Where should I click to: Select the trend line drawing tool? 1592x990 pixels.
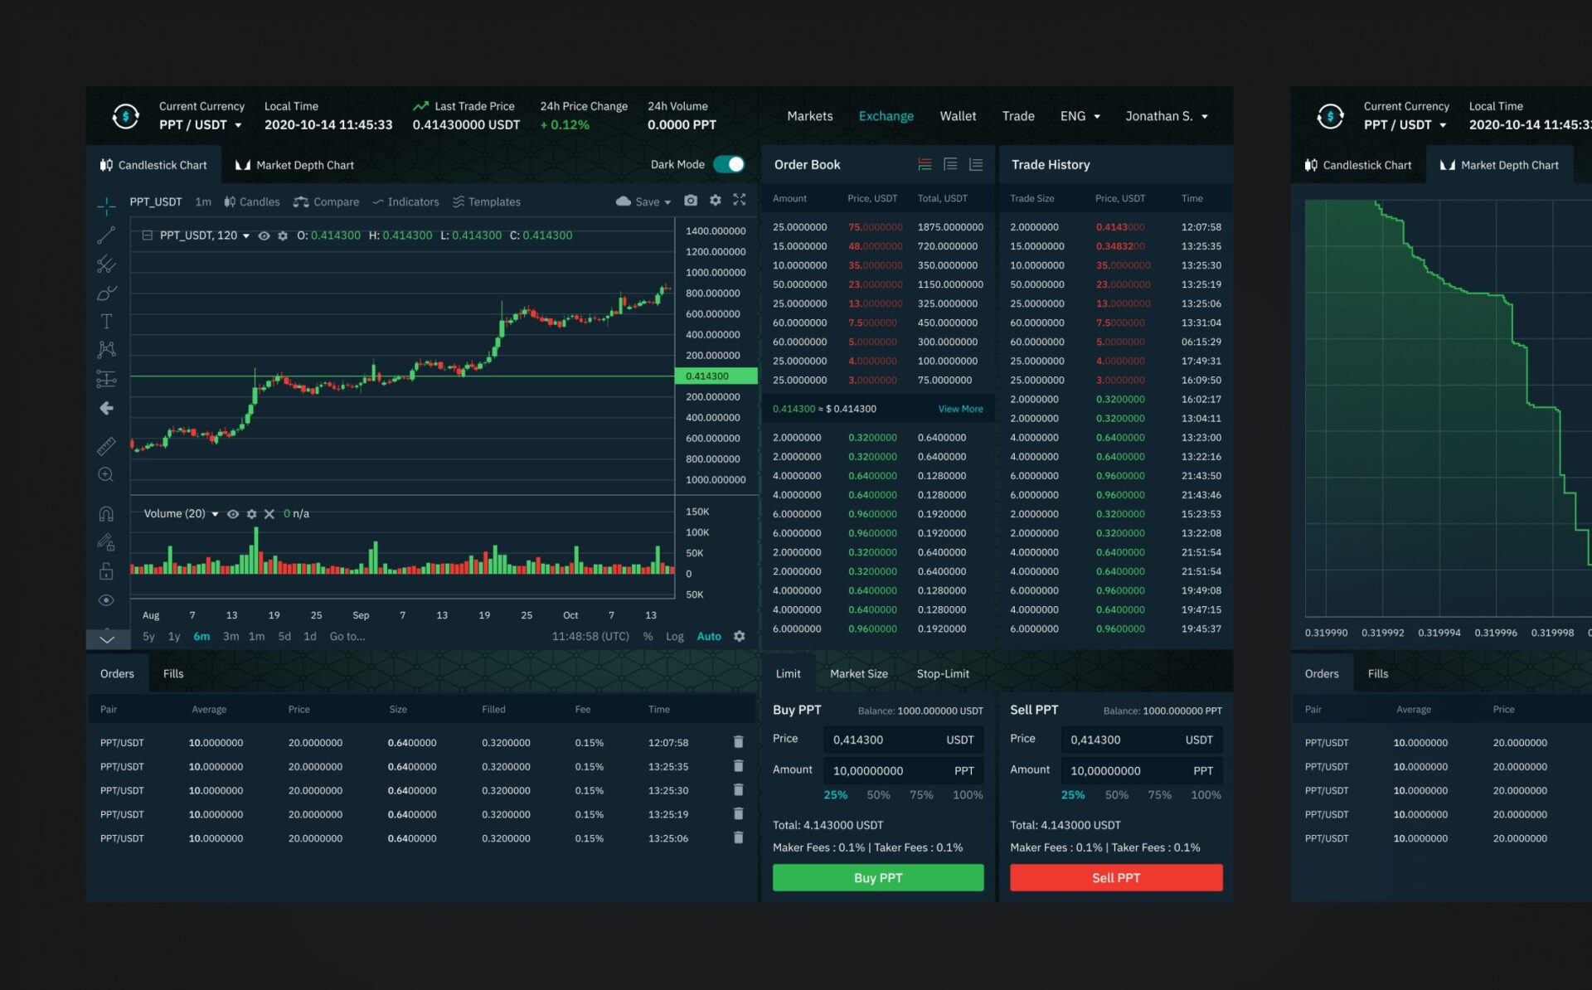(106, 235)
